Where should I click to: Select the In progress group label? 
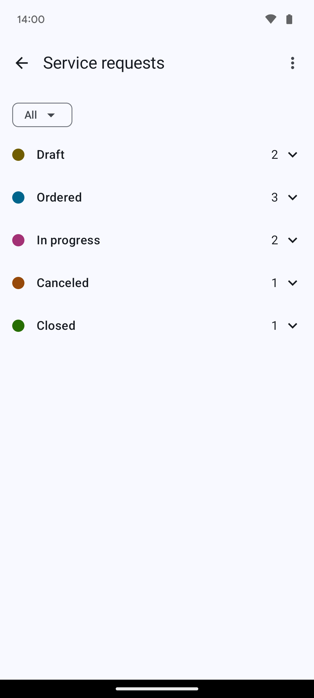(x=68, y=240)
